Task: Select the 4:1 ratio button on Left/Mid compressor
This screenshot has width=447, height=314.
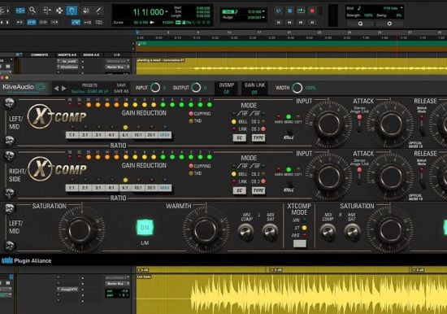Action: pos(111,135)
